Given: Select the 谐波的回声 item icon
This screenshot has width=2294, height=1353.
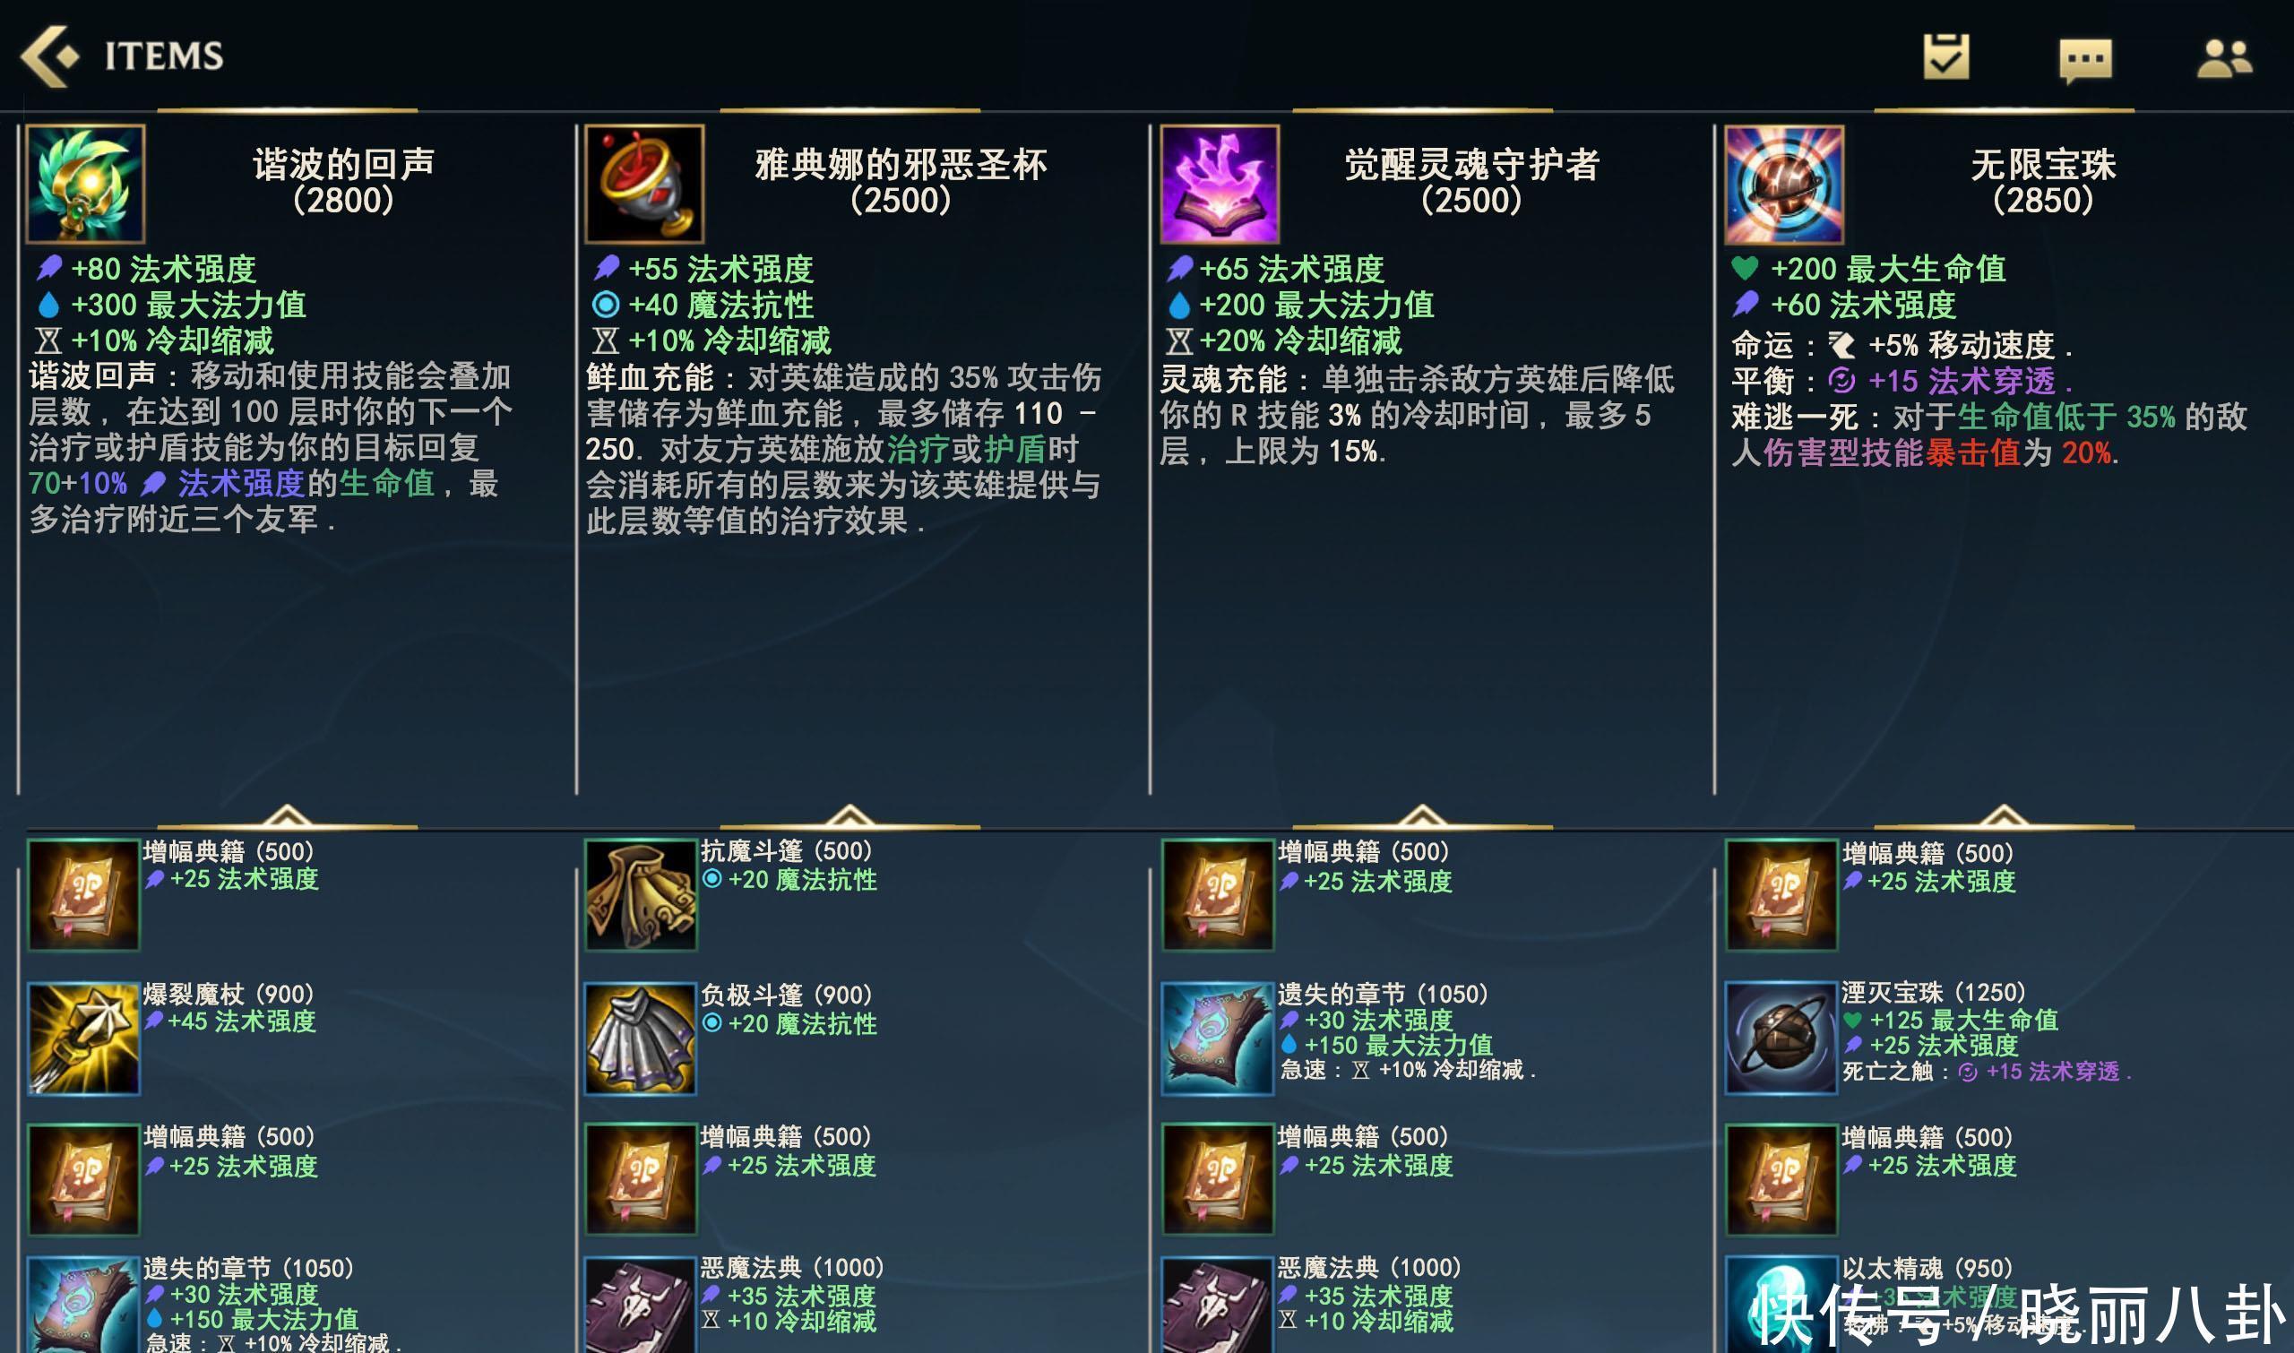Looking at the screenshot, I should coord(86,185).
